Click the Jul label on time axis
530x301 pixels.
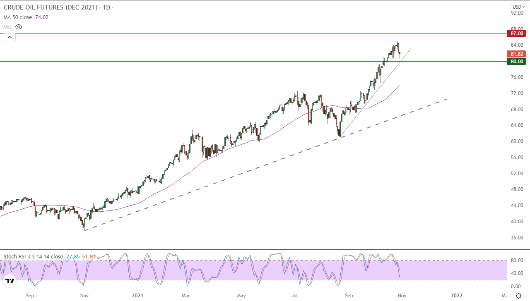(x=294, y=296)
